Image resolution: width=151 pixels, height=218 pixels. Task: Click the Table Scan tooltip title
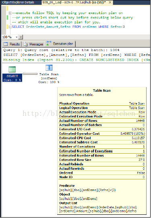click(102, 90)
